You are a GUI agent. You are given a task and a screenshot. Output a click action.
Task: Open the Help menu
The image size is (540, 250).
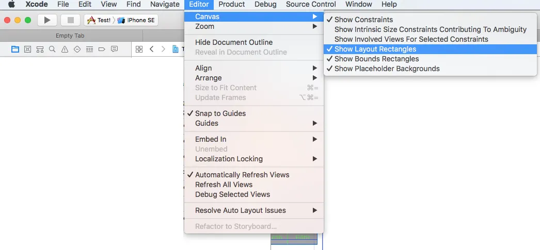click(389, 5)
